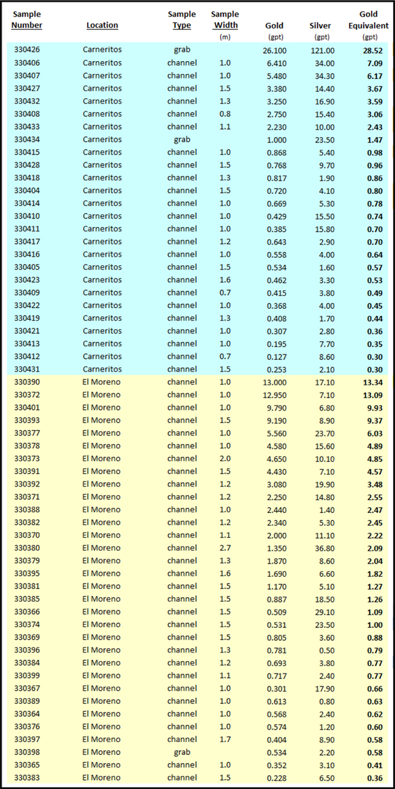Select sample number 330433
Viewport: 395px width, 789px height.
click(x=27, y=127)
